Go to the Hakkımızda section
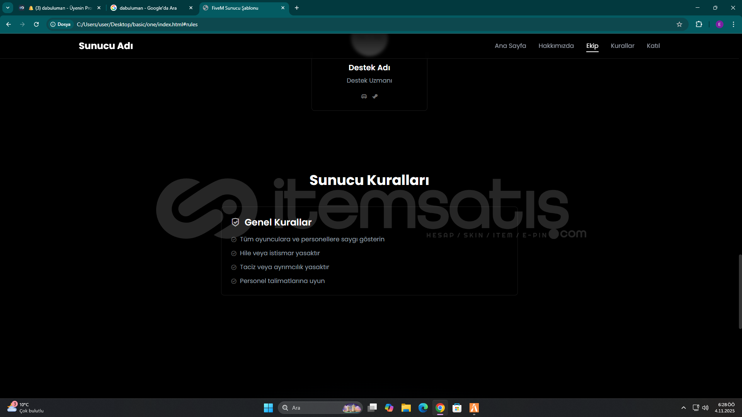742x417 pixels. point(556,46)
